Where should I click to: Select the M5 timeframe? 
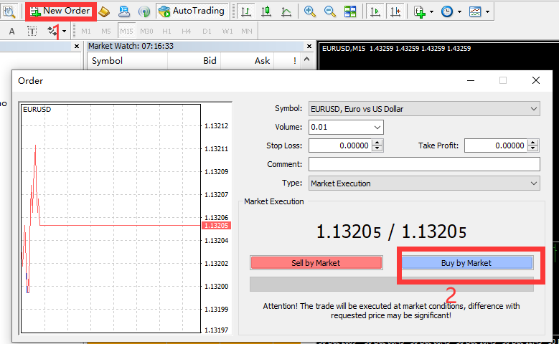[106, 32]
